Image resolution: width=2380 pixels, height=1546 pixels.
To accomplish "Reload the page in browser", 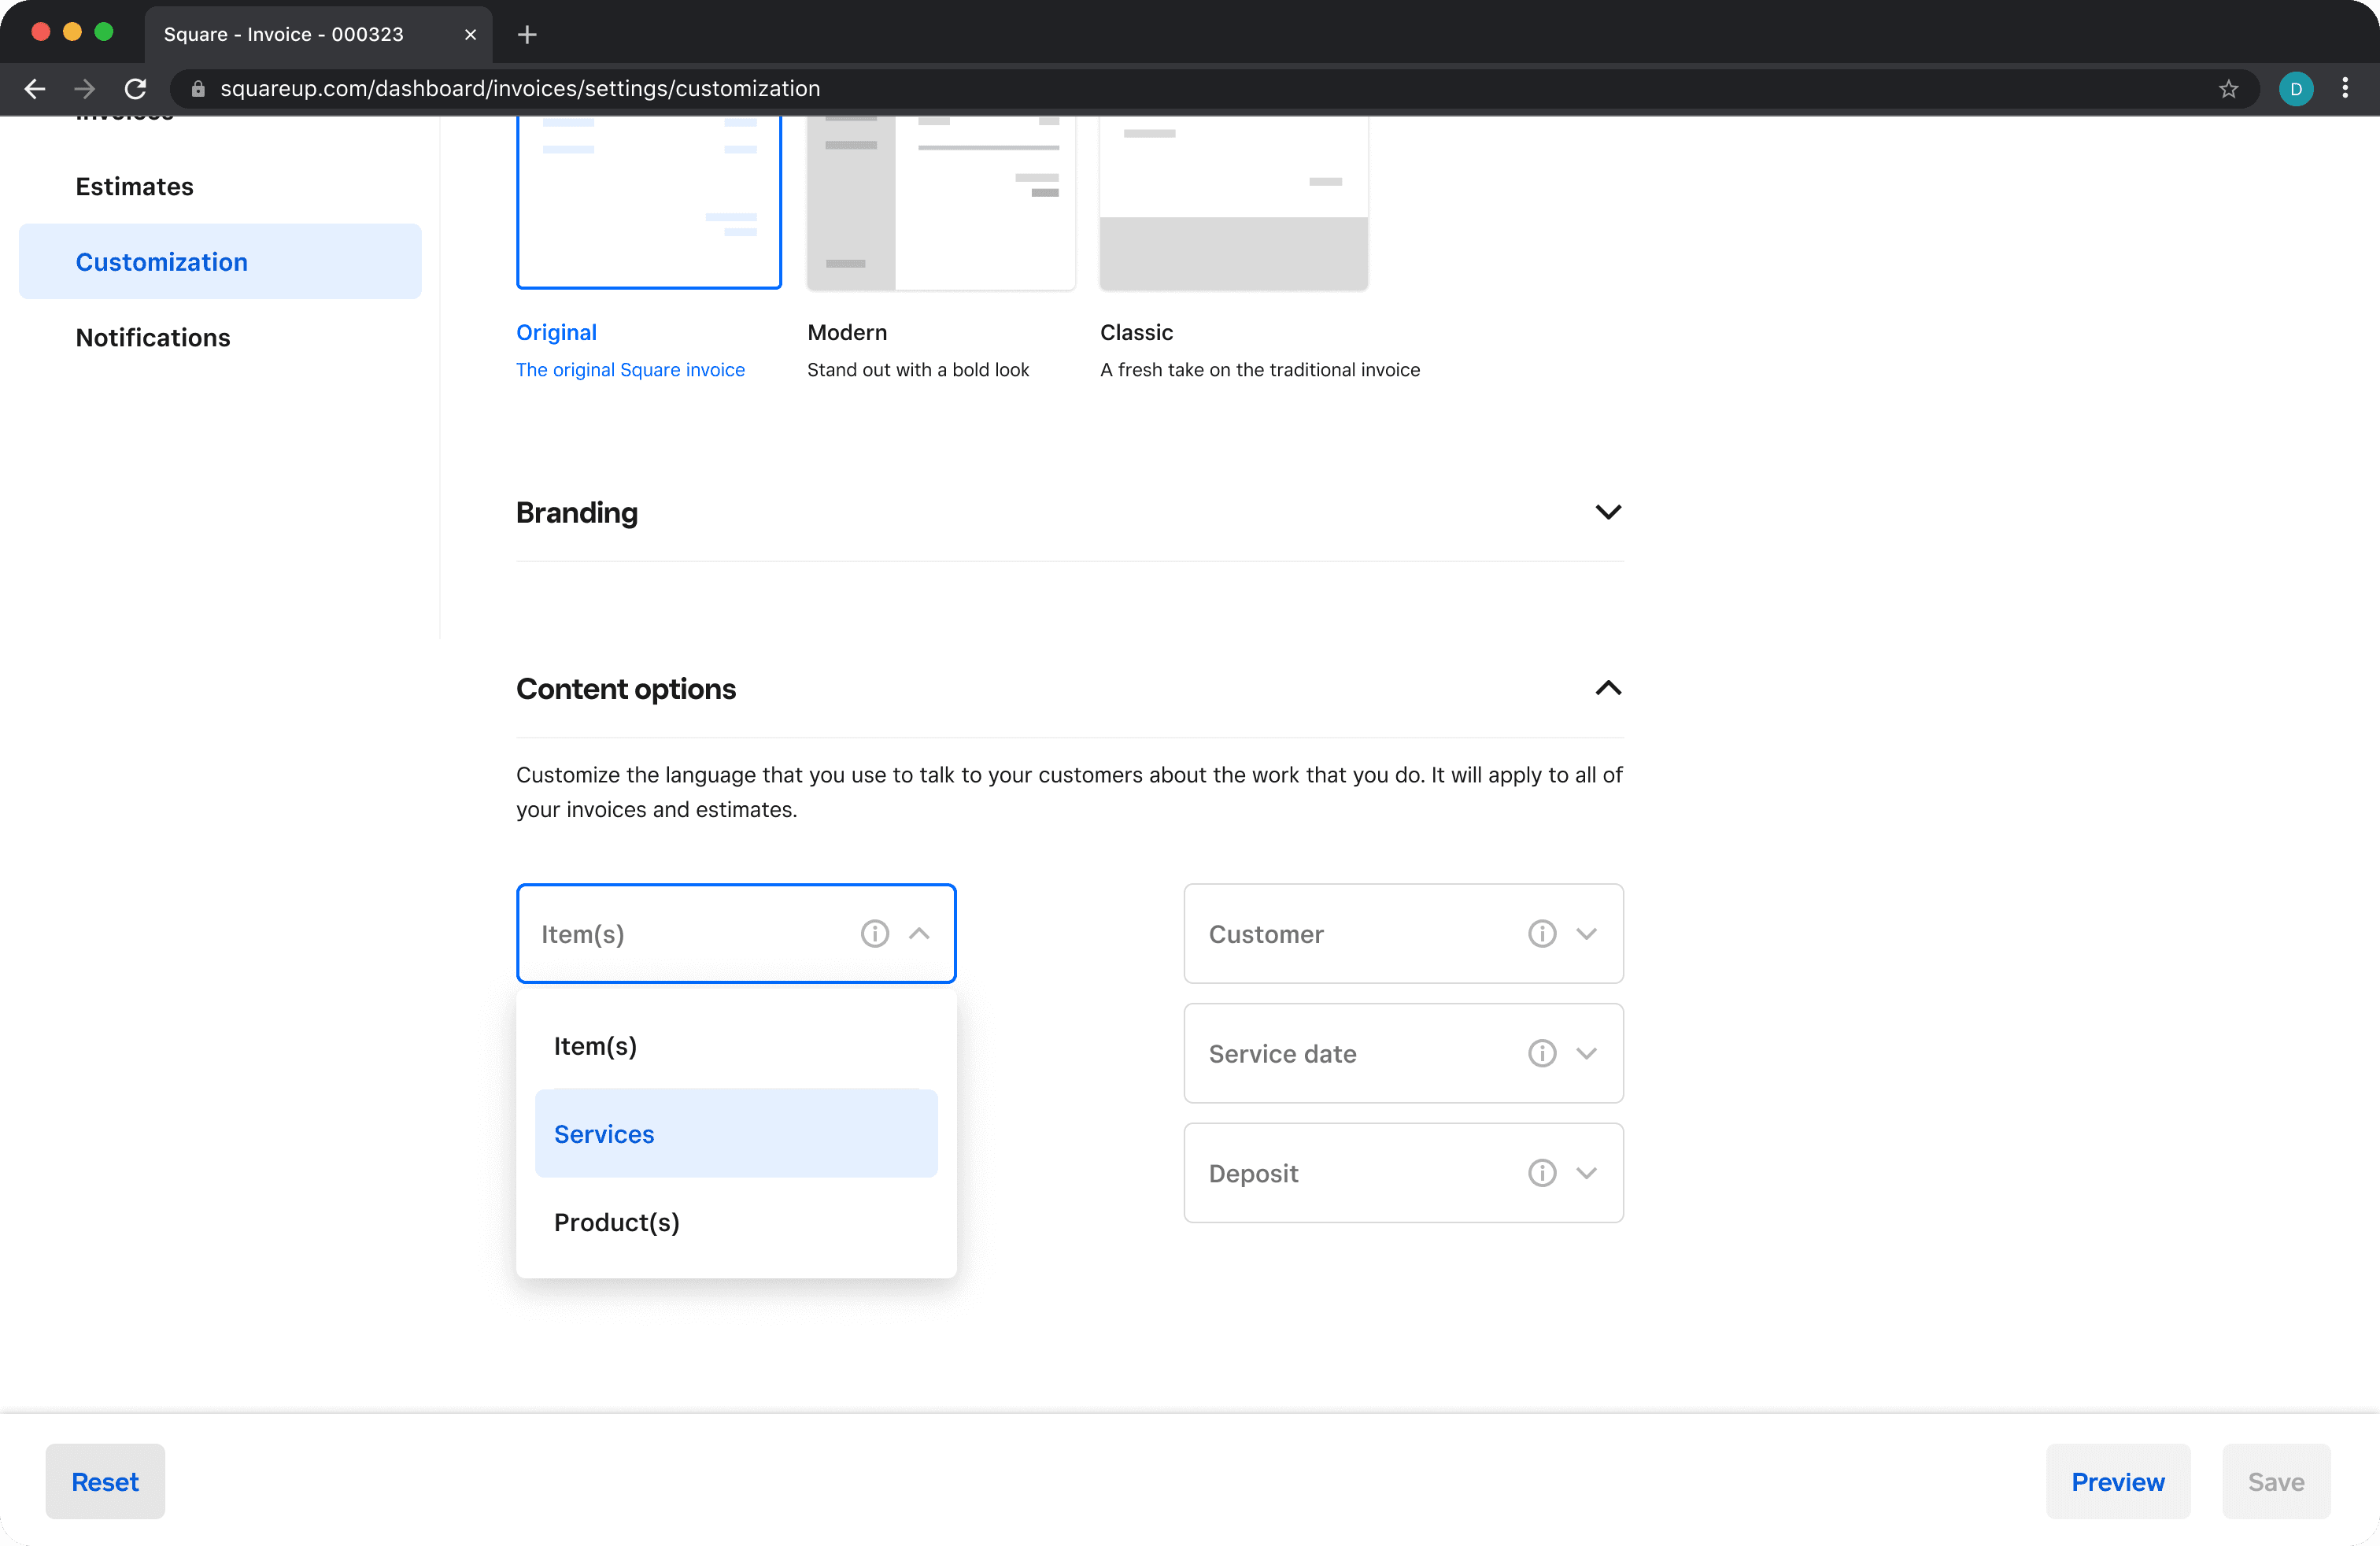I will pyautogui.click(x=136, y=89).
